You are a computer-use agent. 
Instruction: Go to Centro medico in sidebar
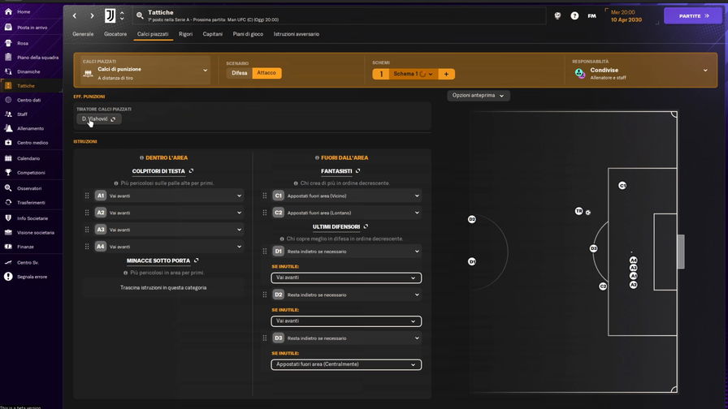(32, 143)
